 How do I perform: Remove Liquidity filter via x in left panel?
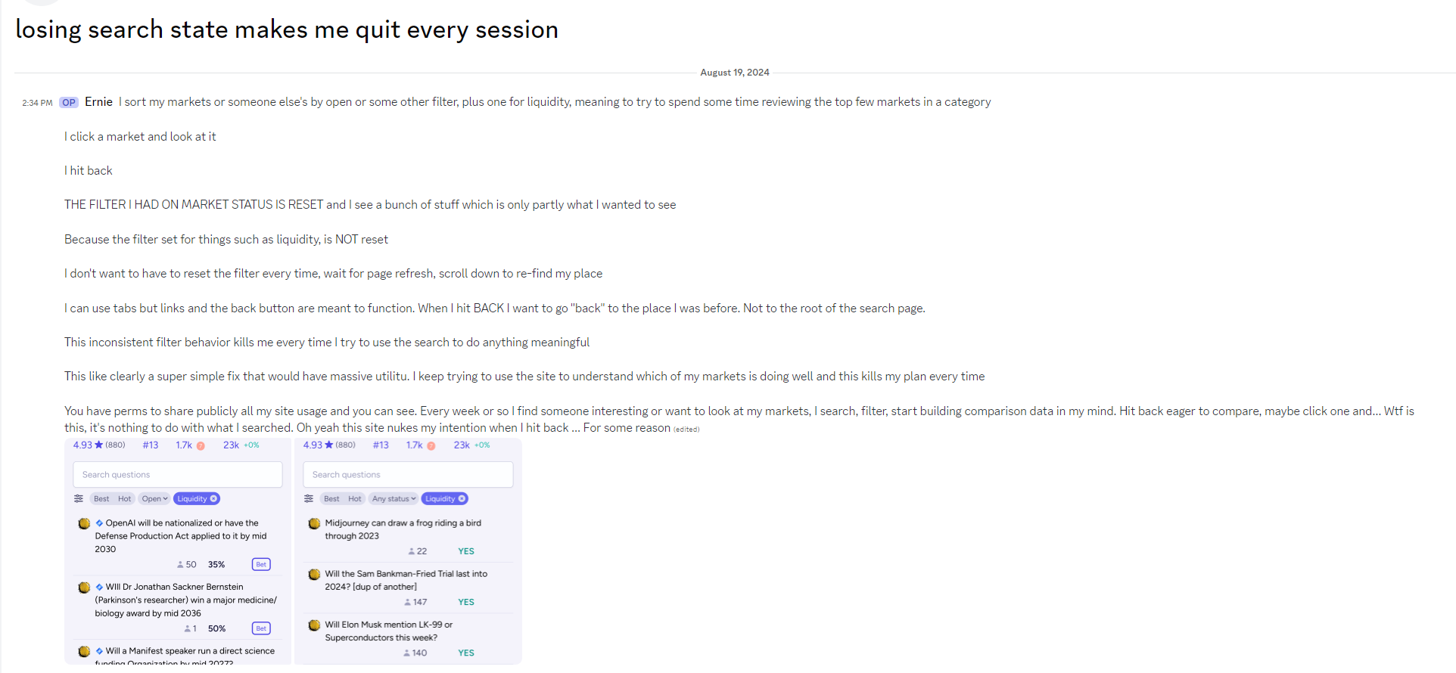(213, 498)
